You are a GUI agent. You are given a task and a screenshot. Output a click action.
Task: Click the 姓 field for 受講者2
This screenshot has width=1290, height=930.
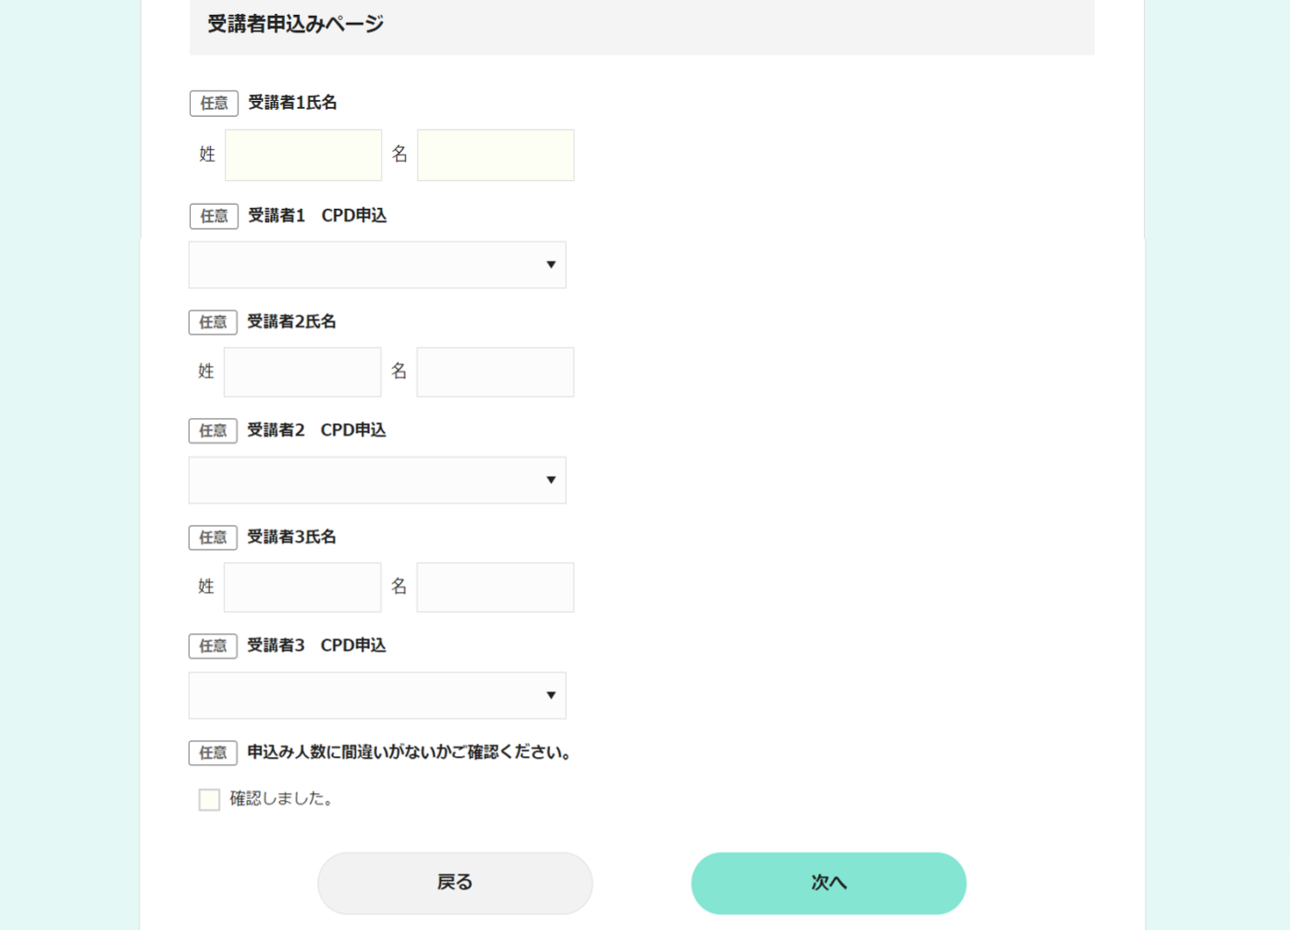[302, 371]
